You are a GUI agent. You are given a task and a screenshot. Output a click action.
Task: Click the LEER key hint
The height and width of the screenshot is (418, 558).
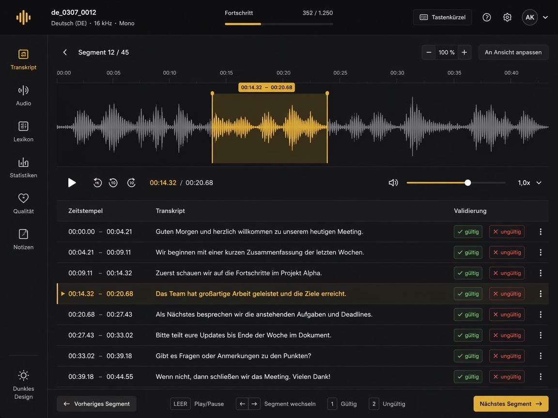tap(180, 404)
